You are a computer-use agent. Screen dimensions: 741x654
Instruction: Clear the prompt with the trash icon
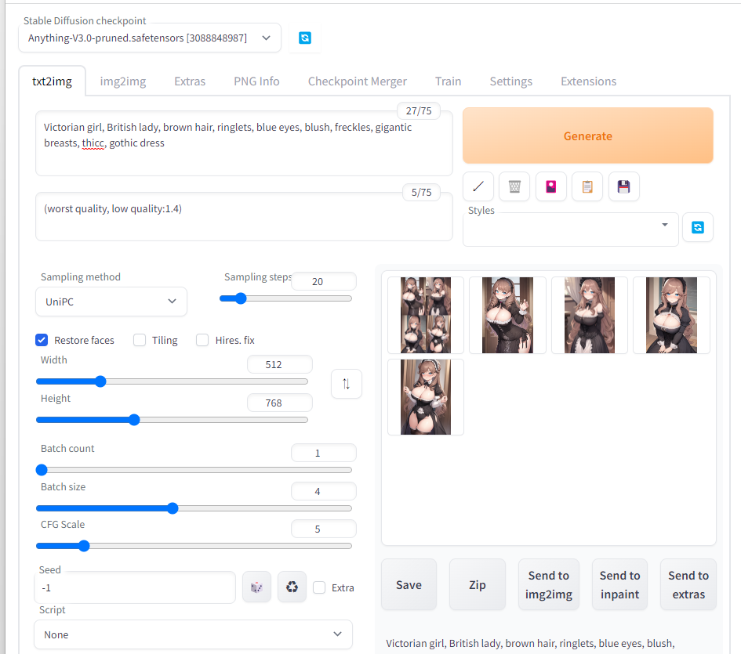[514, 186]
